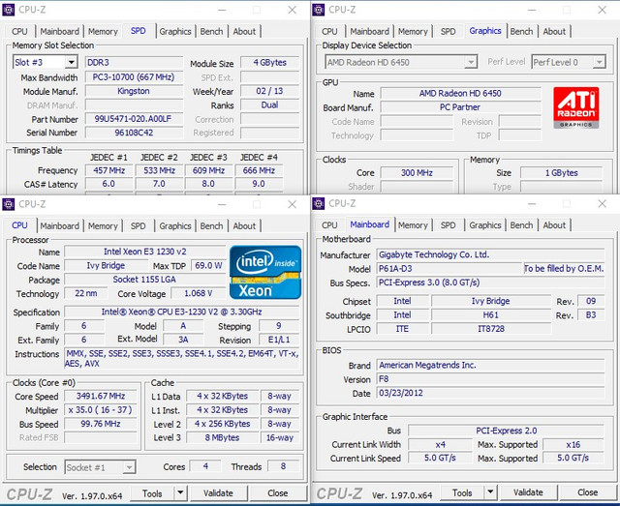
Task: Open the AMD Radeon HD 6450 display device dropdown
Action: [471, 62]
